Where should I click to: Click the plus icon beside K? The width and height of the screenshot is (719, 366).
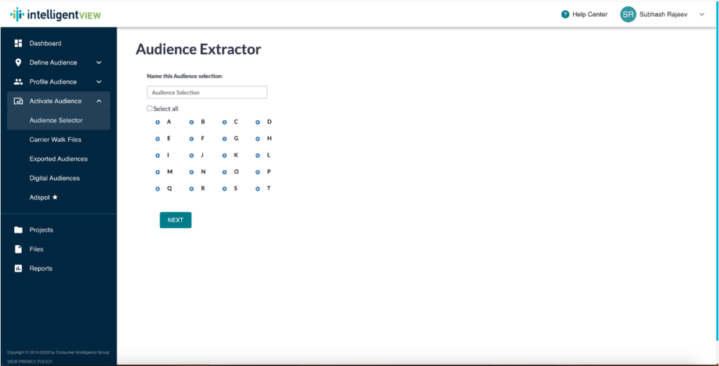click(225, 155)
